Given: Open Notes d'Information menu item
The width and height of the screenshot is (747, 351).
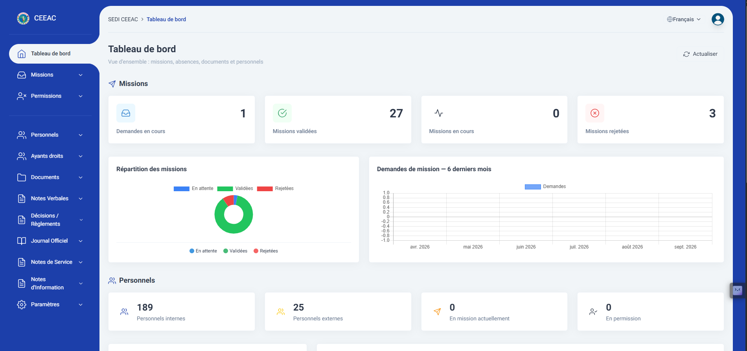Looking at the screenshot, I should tap(50, 283).
